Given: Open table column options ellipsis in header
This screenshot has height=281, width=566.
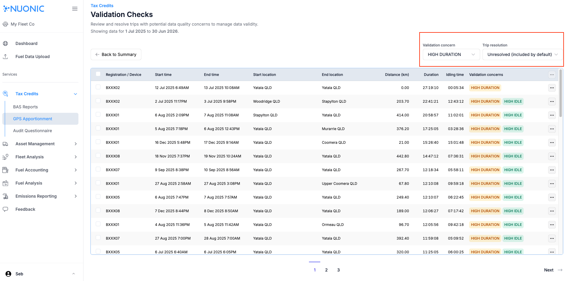Looking at the screenshot, I should (x=552, y=75).
